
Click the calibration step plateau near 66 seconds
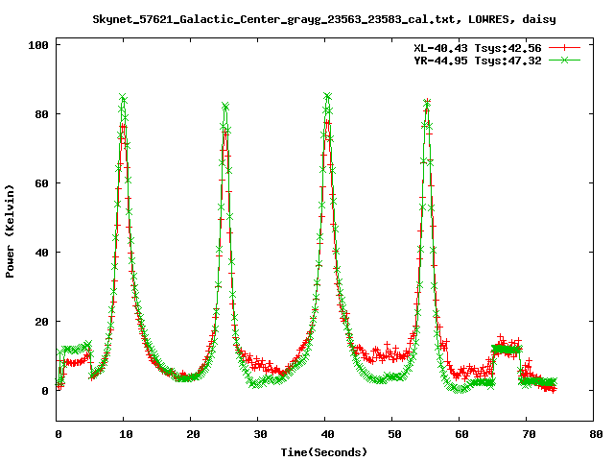(507, 349)
